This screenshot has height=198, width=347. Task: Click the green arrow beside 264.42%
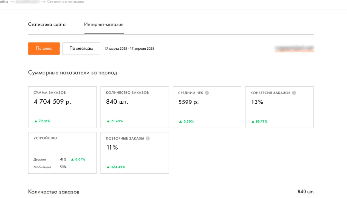(108, 167)
